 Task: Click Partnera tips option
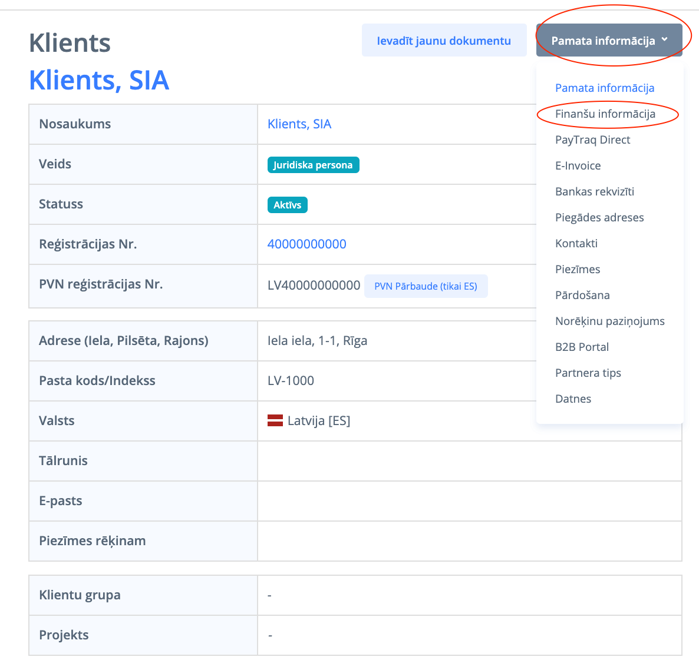pyautogui.click(x=588, y=373)
